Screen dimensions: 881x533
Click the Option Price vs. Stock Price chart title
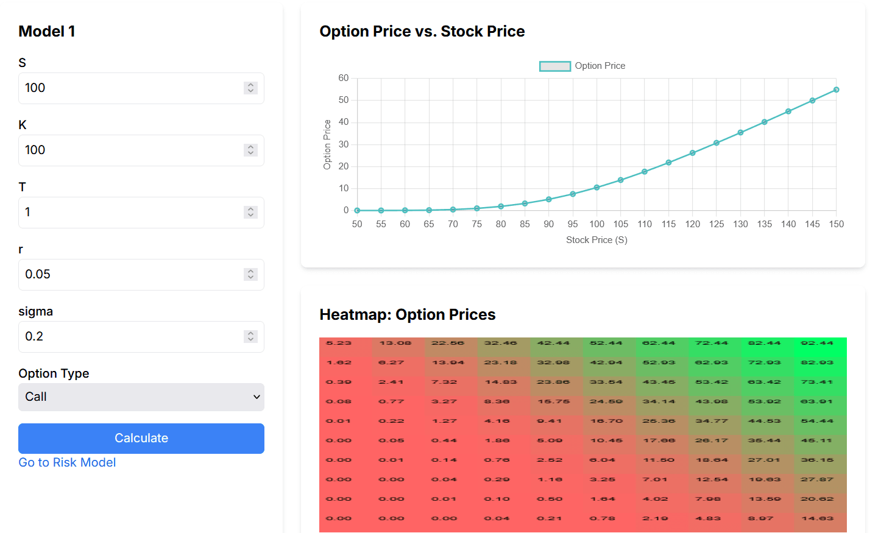tap(422, 31)
